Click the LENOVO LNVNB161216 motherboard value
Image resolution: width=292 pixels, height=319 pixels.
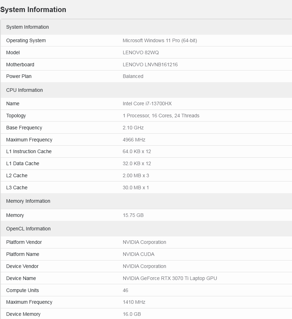150,65
